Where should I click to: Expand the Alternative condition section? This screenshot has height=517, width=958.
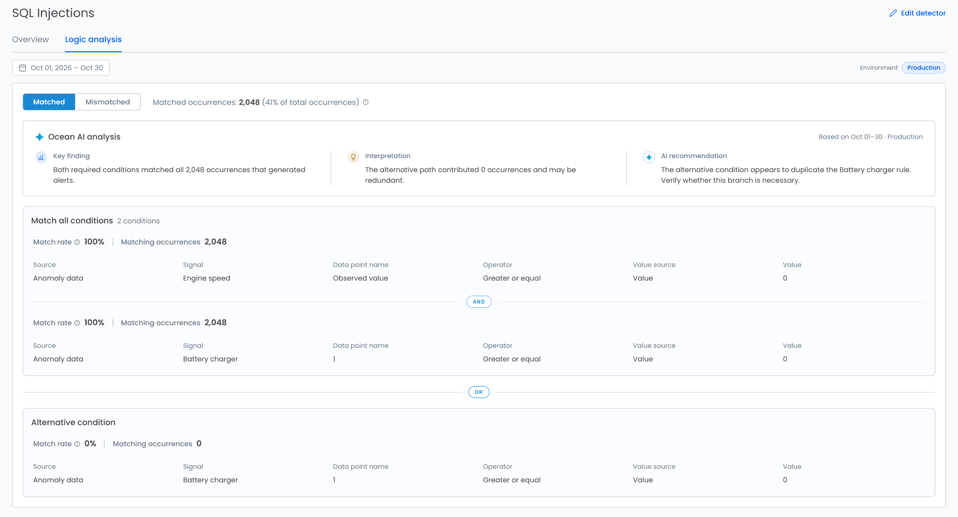(x=73, y=422)
